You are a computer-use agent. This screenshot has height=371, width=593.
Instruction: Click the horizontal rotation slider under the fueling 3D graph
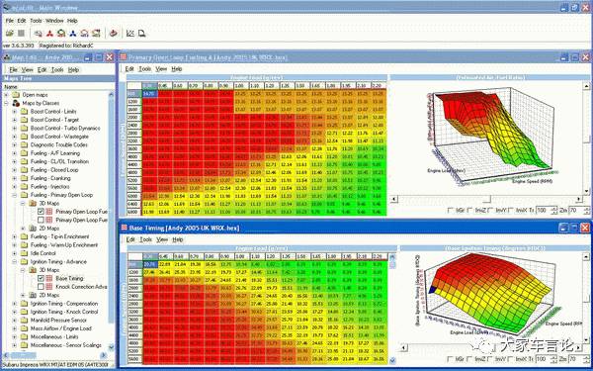pyautogui.click(x=486, y=199)
